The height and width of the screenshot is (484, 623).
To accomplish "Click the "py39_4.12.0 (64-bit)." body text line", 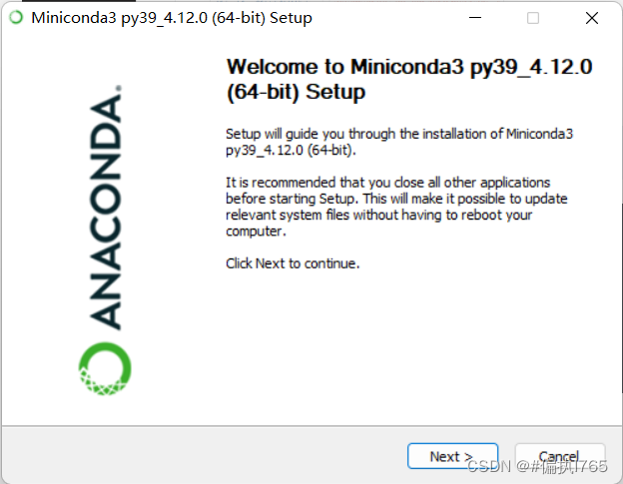I will [291, 151].
